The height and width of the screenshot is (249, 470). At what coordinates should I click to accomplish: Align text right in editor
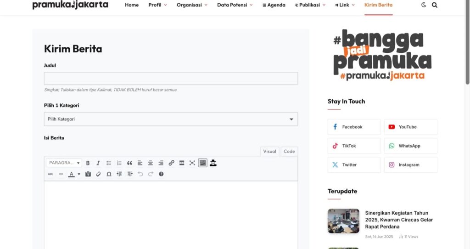tap(161, 163)
